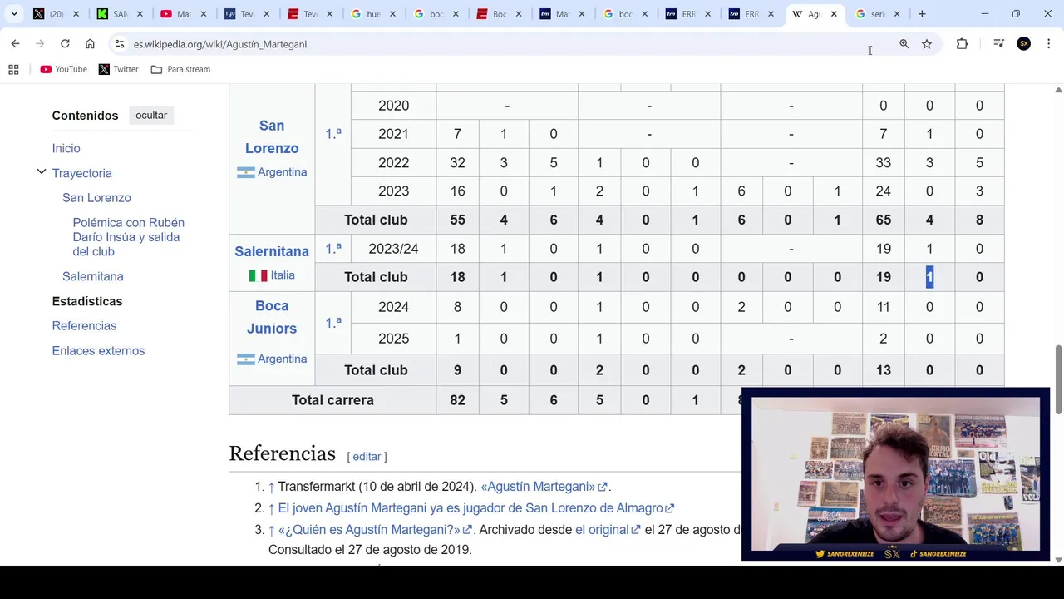The image size is (1064, 599).
Task: Click editar next to Referencias heading
Action: tap(367, 456)
